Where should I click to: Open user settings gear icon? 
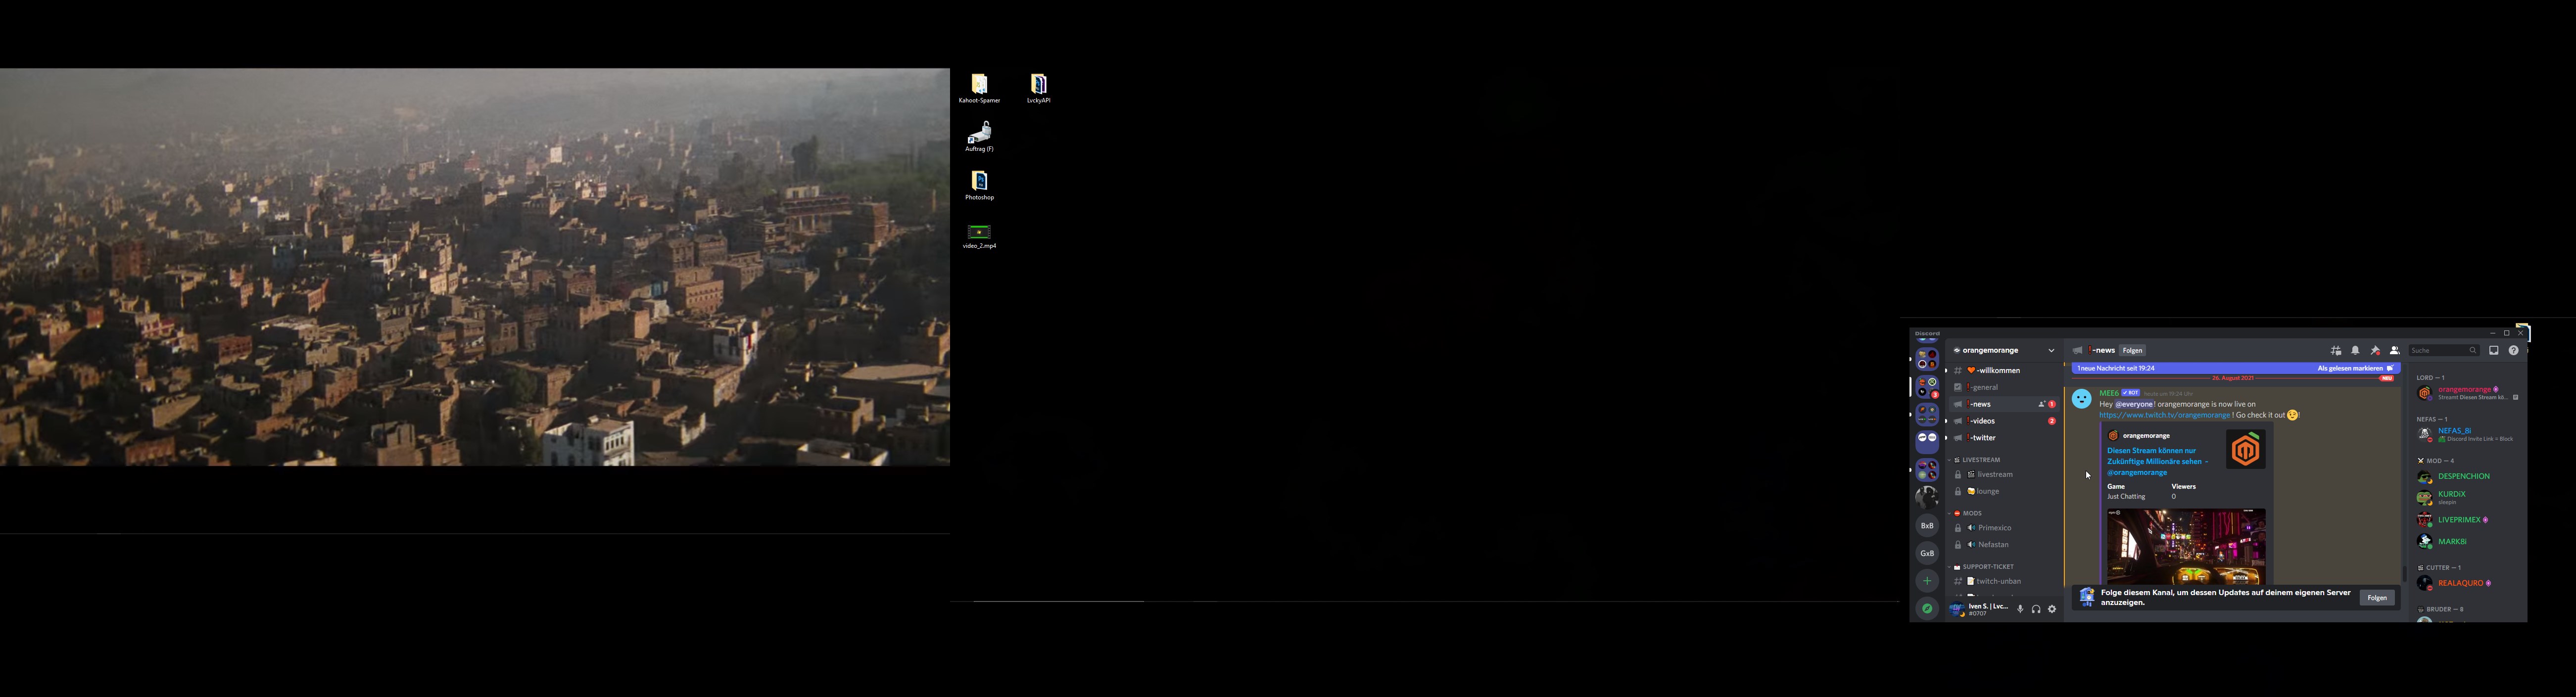[2052, 609]
